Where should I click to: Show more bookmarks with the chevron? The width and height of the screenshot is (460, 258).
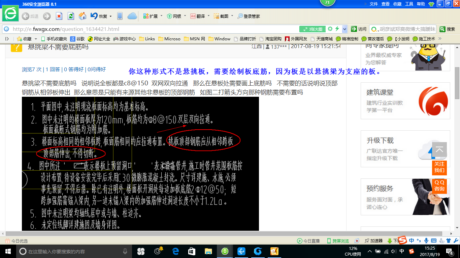(439, 39)
